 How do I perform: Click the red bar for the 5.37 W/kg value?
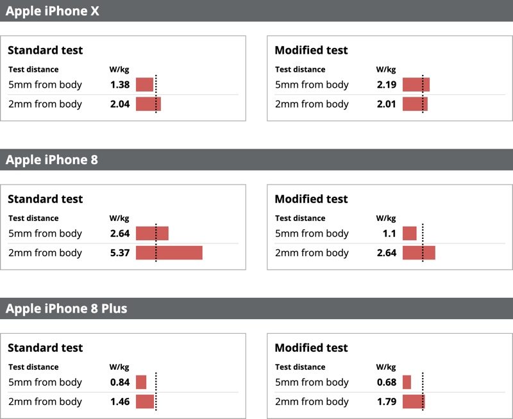(x=169, y=252)
